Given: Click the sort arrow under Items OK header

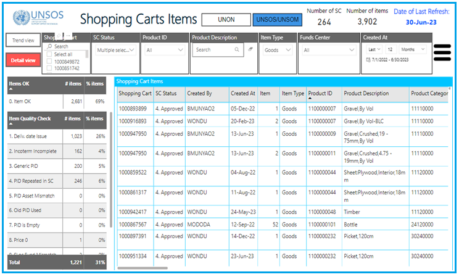Looking at the screenshot, I should 11,89.
